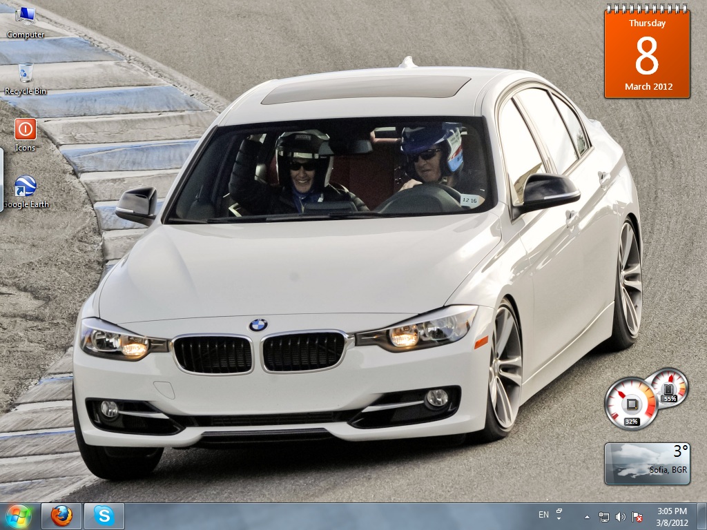This screenshot has height=530, width=707.
Task: Click the EN language indicator
Action: [543, 515]
